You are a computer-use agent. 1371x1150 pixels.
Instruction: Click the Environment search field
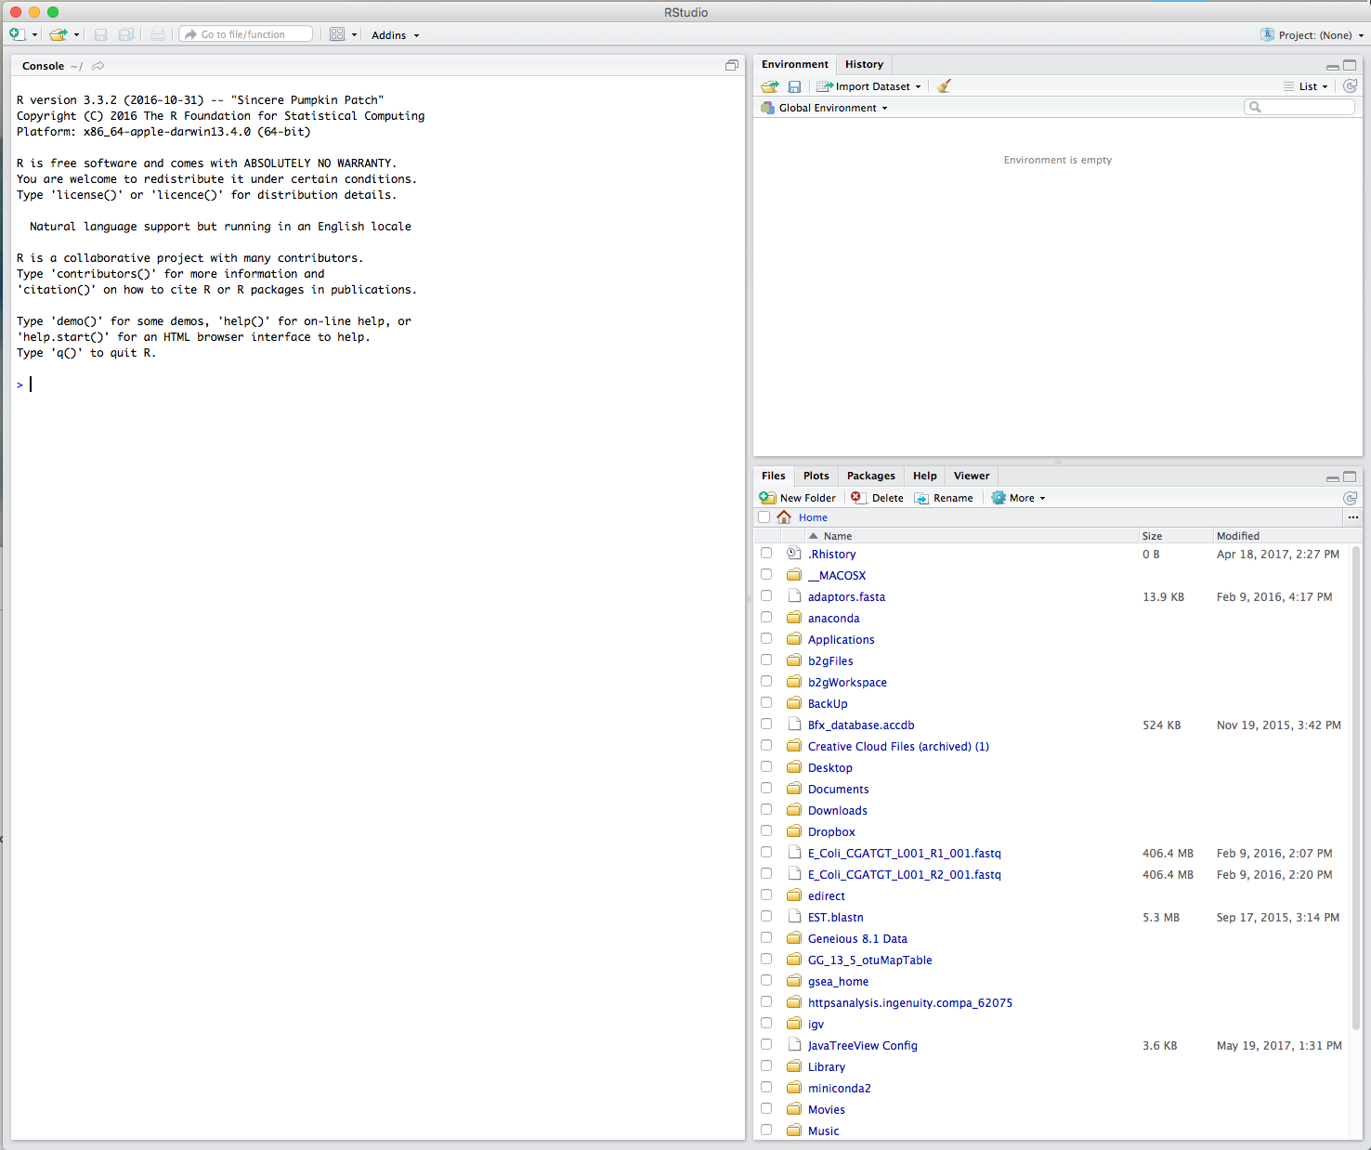tap(1299, 107)
